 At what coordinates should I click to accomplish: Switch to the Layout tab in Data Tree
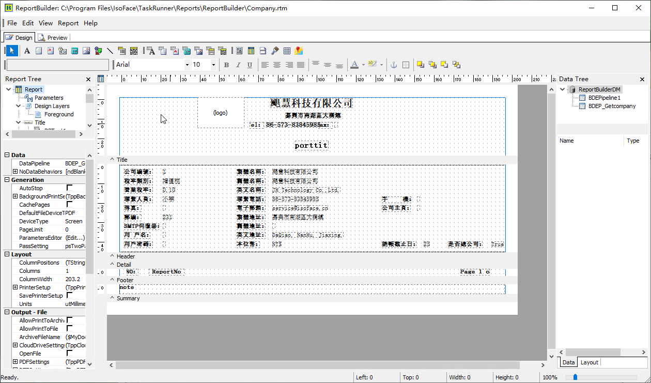(589, 362)
